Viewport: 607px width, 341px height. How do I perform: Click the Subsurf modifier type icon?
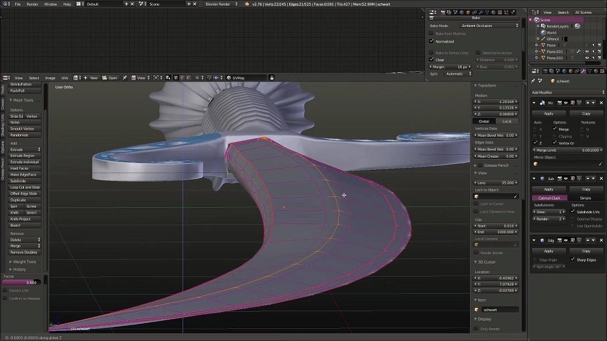(x=543, y=179)
